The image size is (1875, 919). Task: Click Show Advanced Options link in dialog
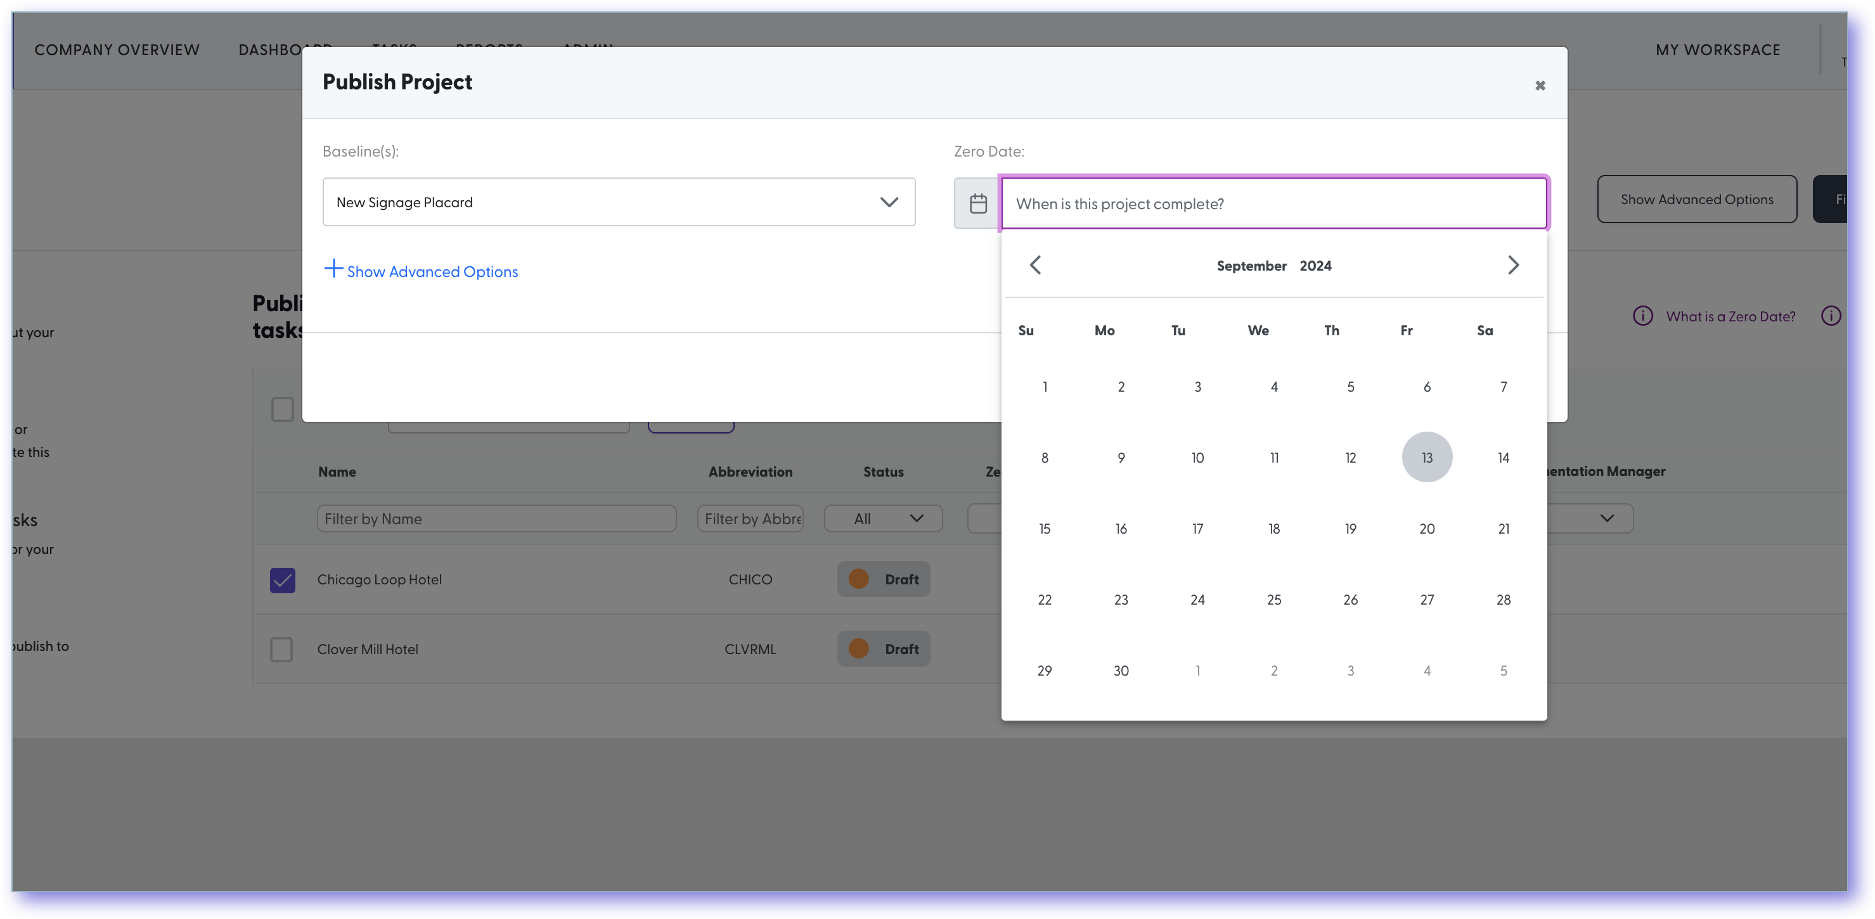432,271
